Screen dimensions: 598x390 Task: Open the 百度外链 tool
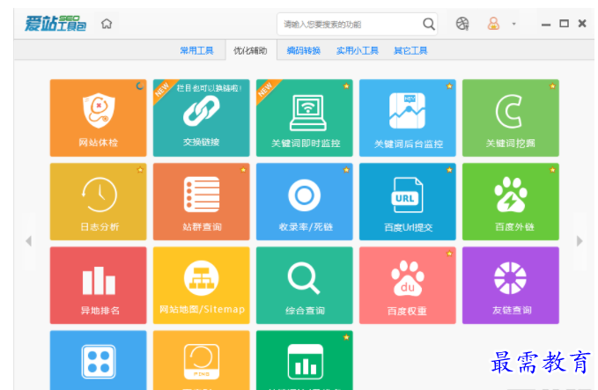click(x=511, y=202)
